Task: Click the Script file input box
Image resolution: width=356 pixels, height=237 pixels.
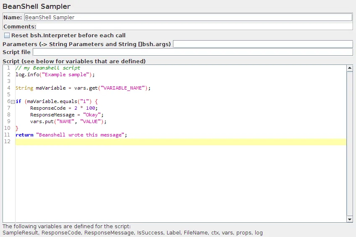Action: 193,52
